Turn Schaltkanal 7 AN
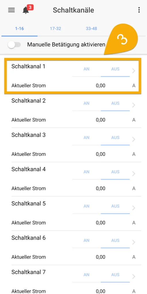The image size is (147, 294). (87, 275)
